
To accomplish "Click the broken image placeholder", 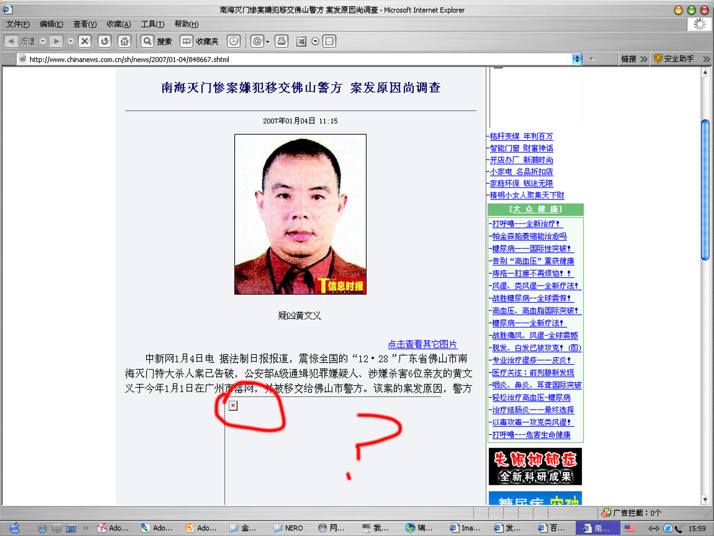I will click(233, 406).
